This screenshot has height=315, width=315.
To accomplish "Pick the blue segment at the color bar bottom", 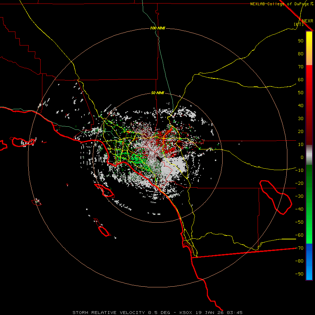I will [309, 262].
